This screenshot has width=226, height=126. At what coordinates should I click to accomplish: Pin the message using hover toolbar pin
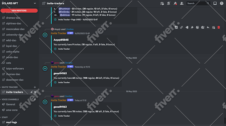click(x=192, y=27)
